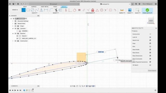Select the Spline sketch tool
The image size is (166, 93).
tap(37, 10)
